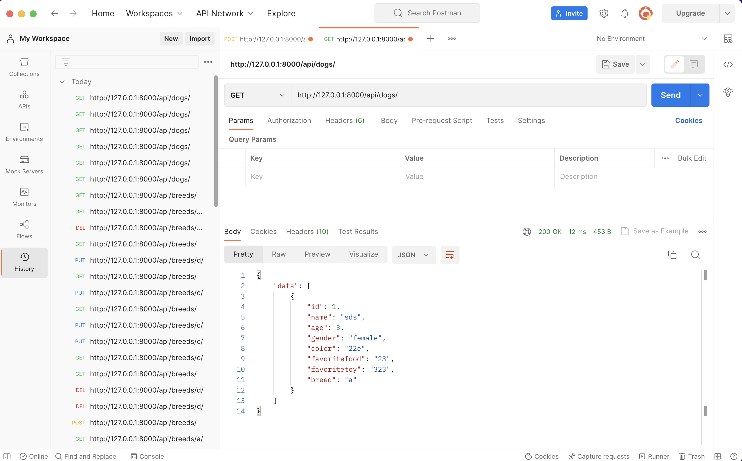Switch to comment mode icon

click(694, 64)
